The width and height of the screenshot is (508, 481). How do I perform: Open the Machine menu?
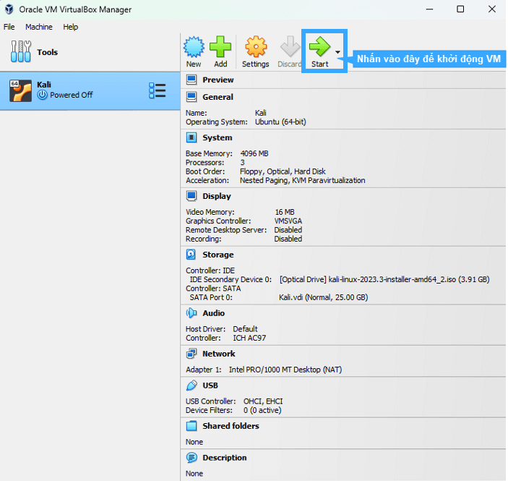[x=39, y=27]
